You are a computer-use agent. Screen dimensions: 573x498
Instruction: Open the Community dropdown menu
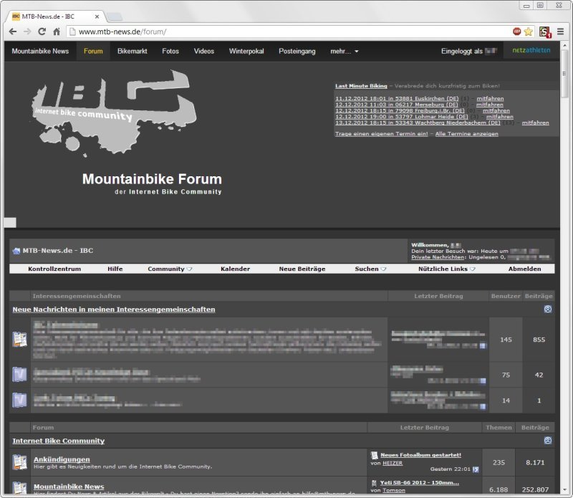(x=170, y=269)
